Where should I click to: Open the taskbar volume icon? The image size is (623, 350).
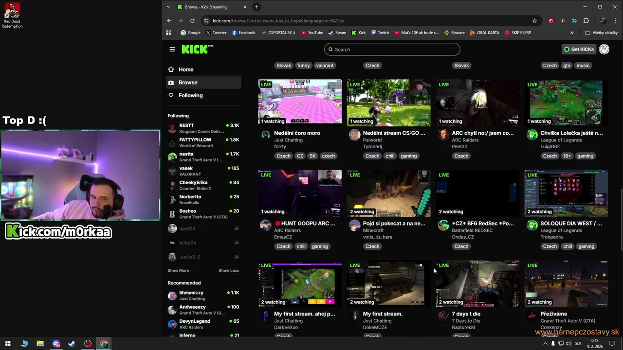569,344
